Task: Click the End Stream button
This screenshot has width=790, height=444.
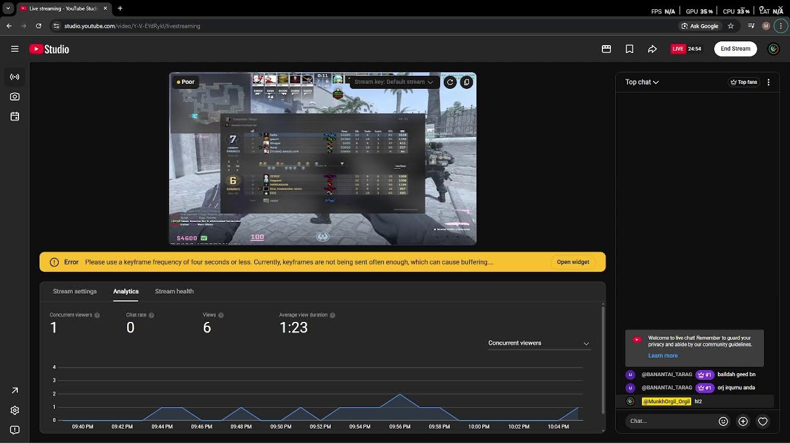Action: coord(736,49)
